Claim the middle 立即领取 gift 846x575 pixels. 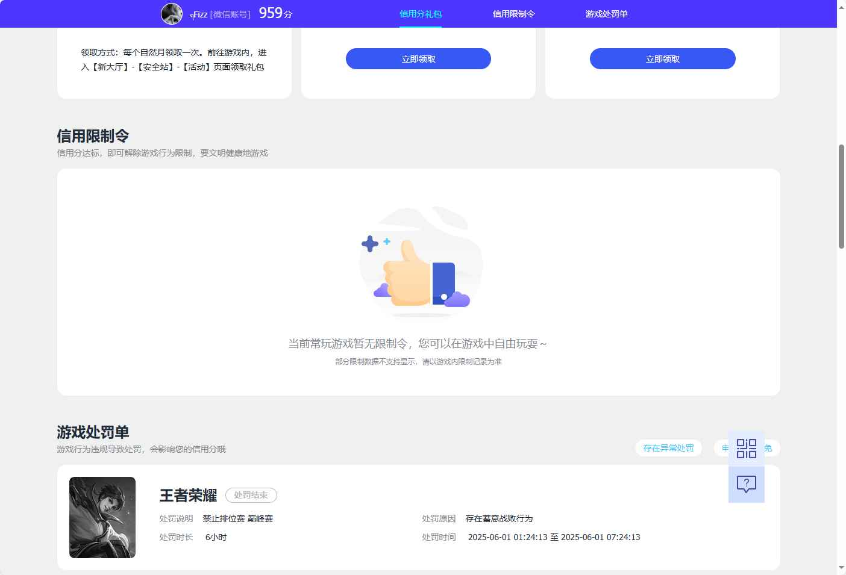tap(418, 58)
